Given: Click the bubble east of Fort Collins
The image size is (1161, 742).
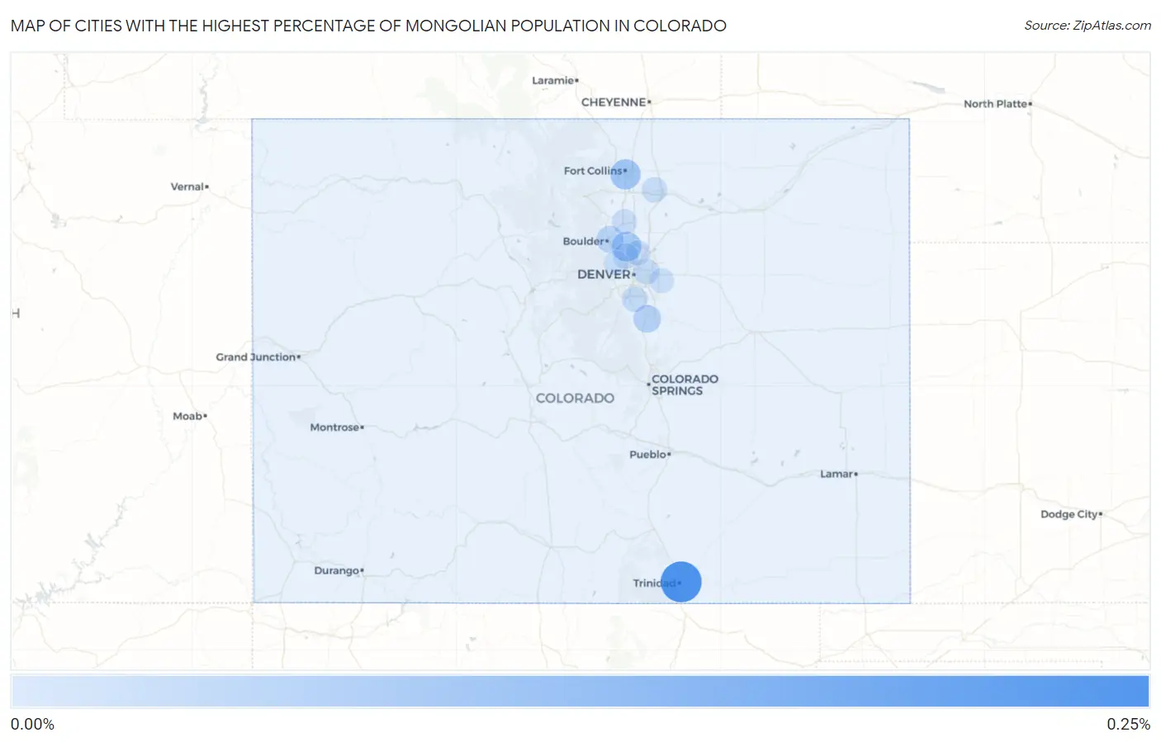Looking at the screenshot, I should click(x=654, y=190).
